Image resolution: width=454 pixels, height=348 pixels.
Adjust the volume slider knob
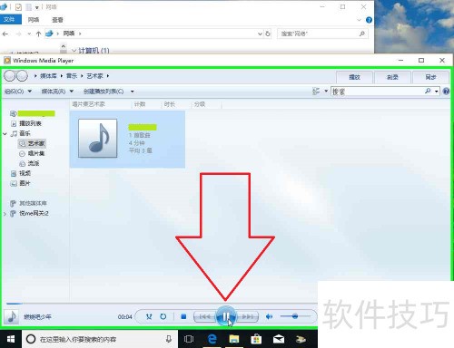[295, 316]
